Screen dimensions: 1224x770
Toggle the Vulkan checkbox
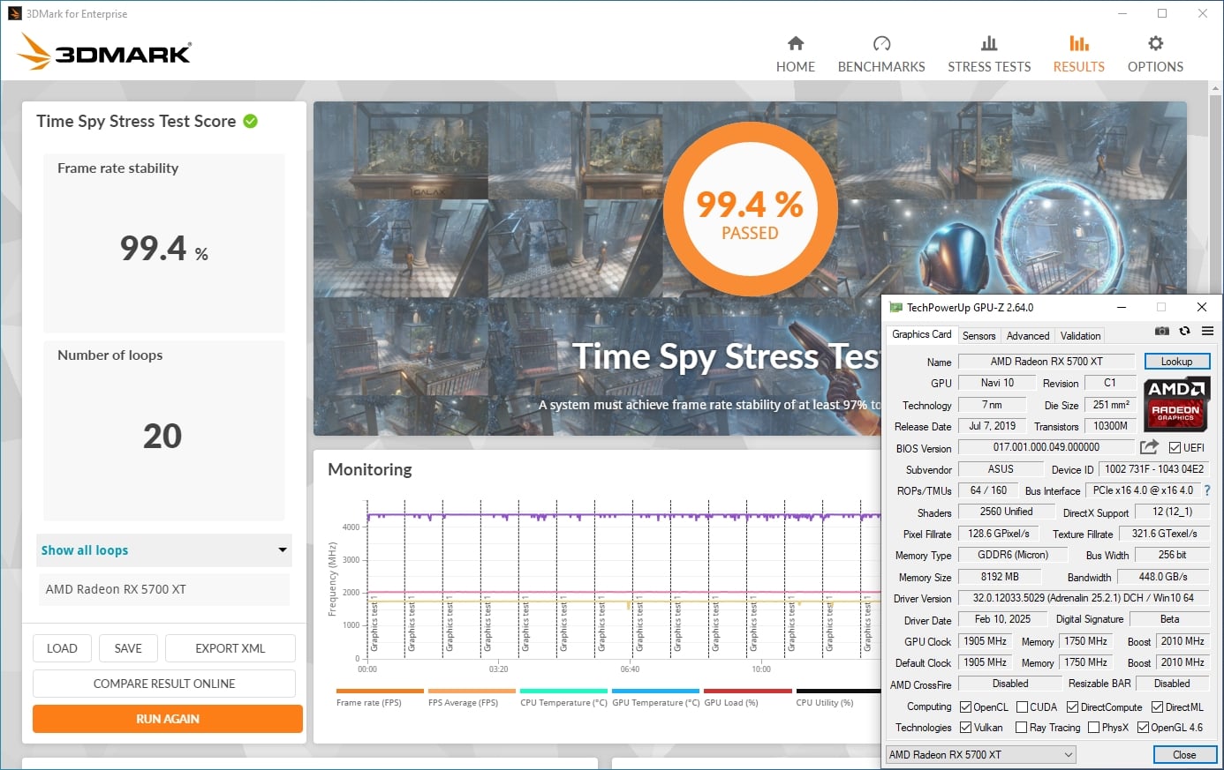[965, 728]
